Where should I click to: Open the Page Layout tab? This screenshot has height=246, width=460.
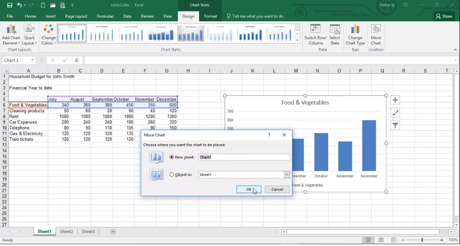coord(76,16)
